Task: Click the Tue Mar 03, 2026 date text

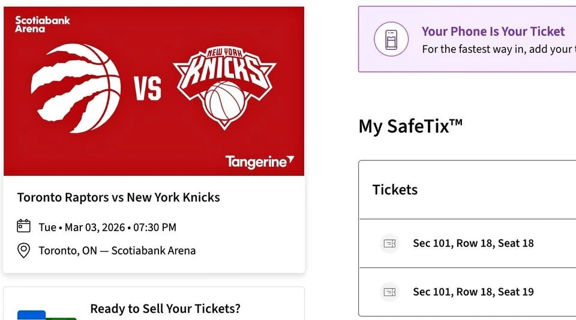Action: (107, 227)
